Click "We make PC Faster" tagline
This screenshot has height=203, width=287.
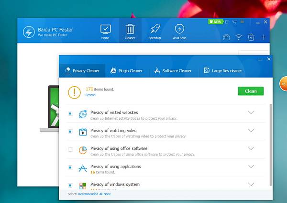tap(52, 35)
